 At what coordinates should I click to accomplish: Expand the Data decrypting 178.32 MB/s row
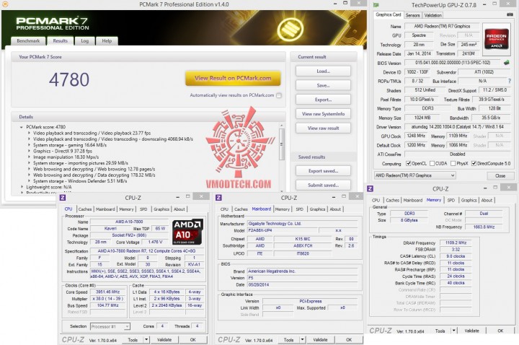pyautogui.click(x=29, y=175)
